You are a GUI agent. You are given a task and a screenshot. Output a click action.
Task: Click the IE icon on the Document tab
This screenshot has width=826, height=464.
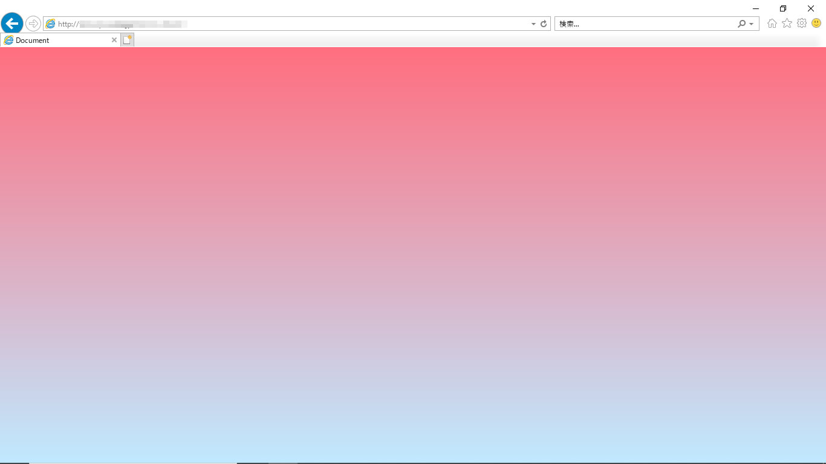pyautogui.click(x=8, y=40)
